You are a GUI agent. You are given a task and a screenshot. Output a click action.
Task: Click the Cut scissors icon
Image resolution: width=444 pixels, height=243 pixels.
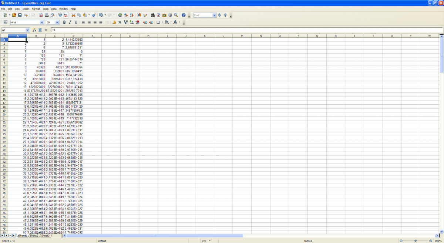pos(73,15)
